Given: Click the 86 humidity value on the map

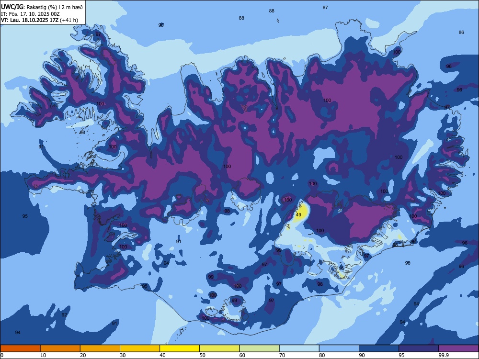Looking at the screenshot, I should click(x=461, y=33).
